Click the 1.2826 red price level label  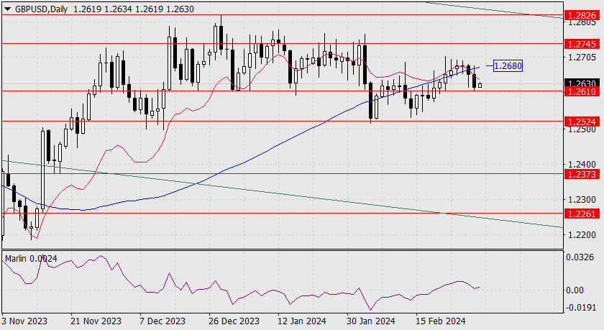tap(582, 15)
